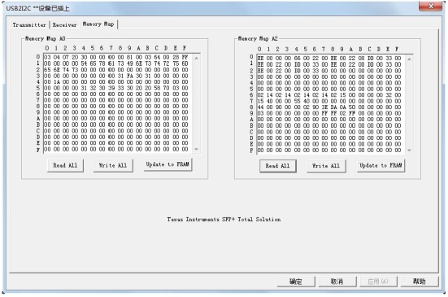
Task: Click Read All in Memory Map A2
Action: [x=277, y=166]
